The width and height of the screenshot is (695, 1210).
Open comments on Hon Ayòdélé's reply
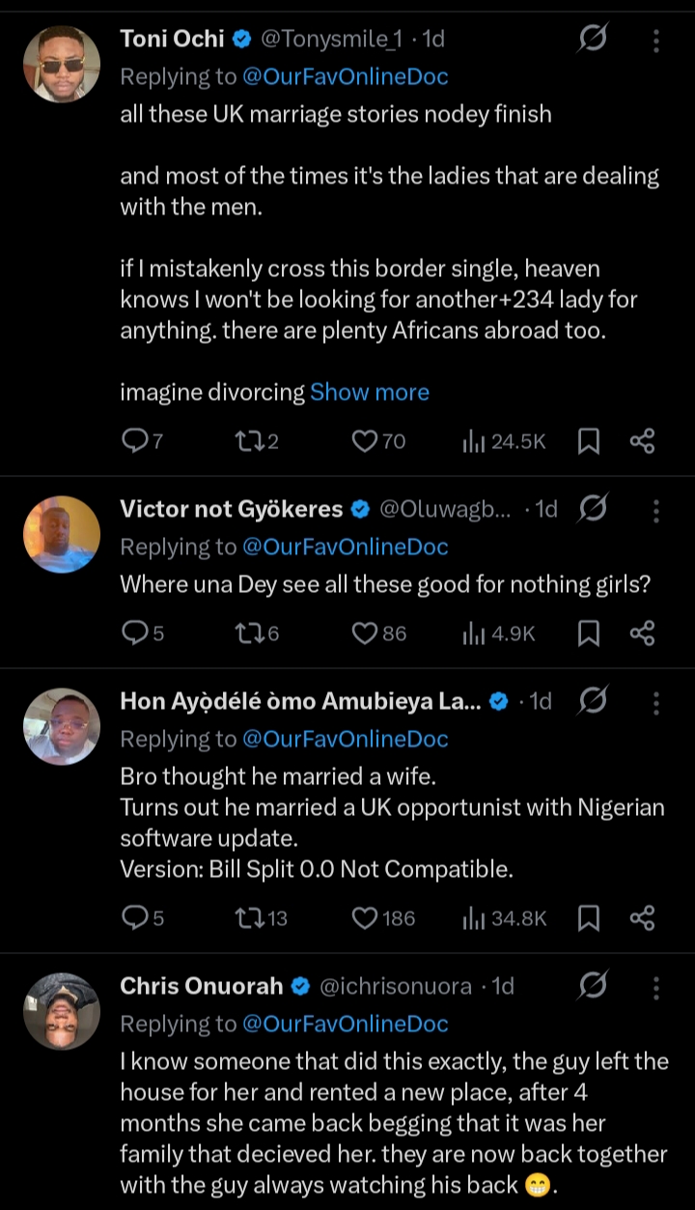134,917
